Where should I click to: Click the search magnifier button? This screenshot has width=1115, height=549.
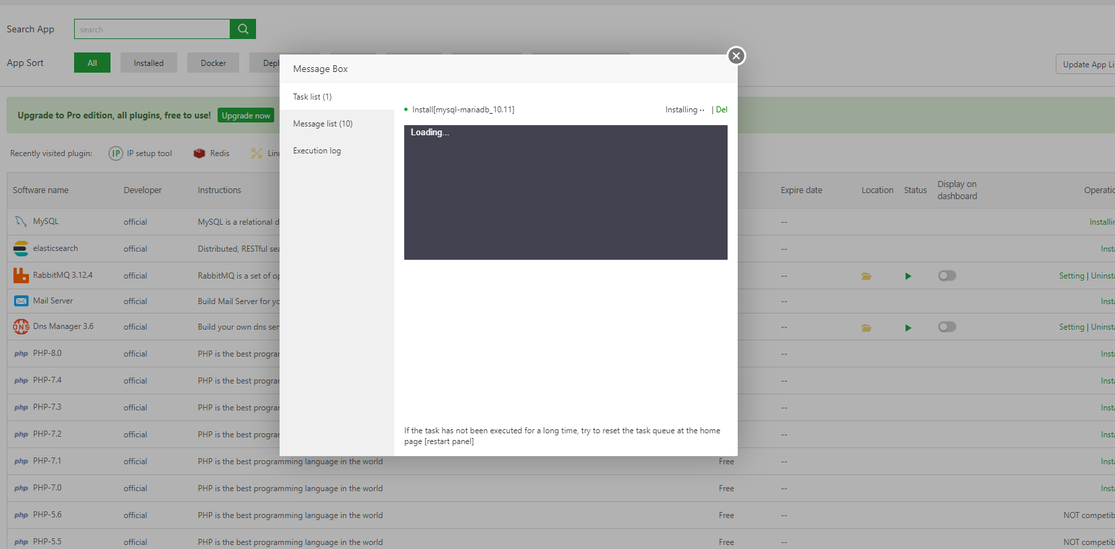coord(243,29)
